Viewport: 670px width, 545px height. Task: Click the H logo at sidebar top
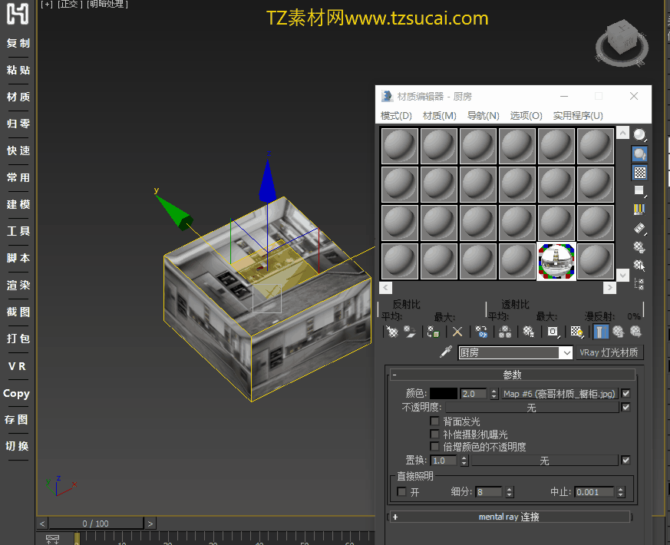(18, 14)
